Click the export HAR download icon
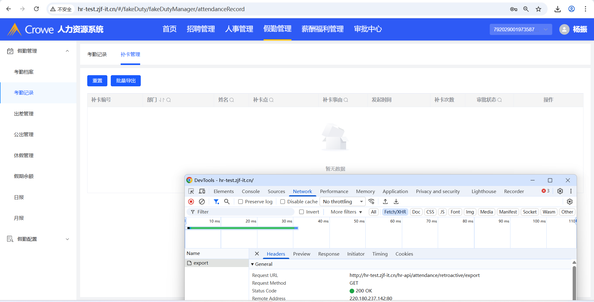Screen dimensions: 594x302 coord(396,202)
